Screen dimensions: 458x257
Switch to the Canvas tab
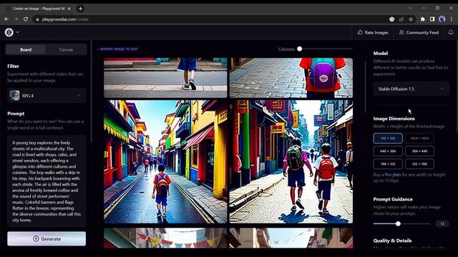66,49
